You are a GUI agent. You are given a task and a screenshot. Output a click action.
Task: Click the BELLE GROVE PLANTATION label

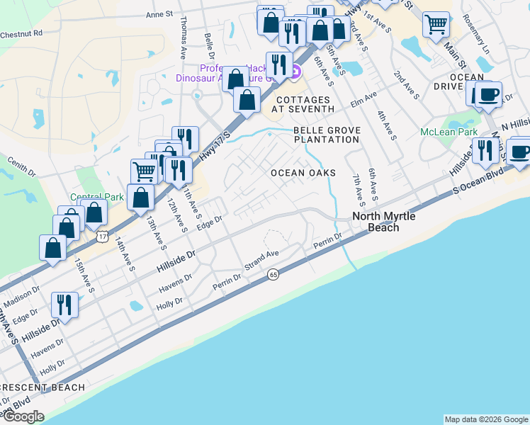coord(327,135)
